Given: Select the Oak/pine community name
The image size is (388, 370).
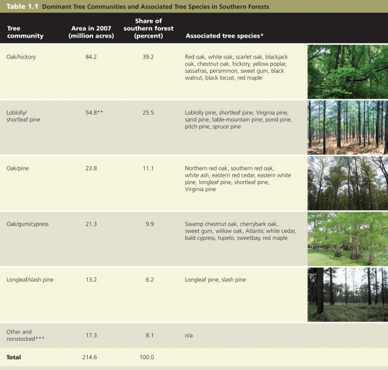Looking at the screenshot, I should pyautogui.click(x=19, y=168).
